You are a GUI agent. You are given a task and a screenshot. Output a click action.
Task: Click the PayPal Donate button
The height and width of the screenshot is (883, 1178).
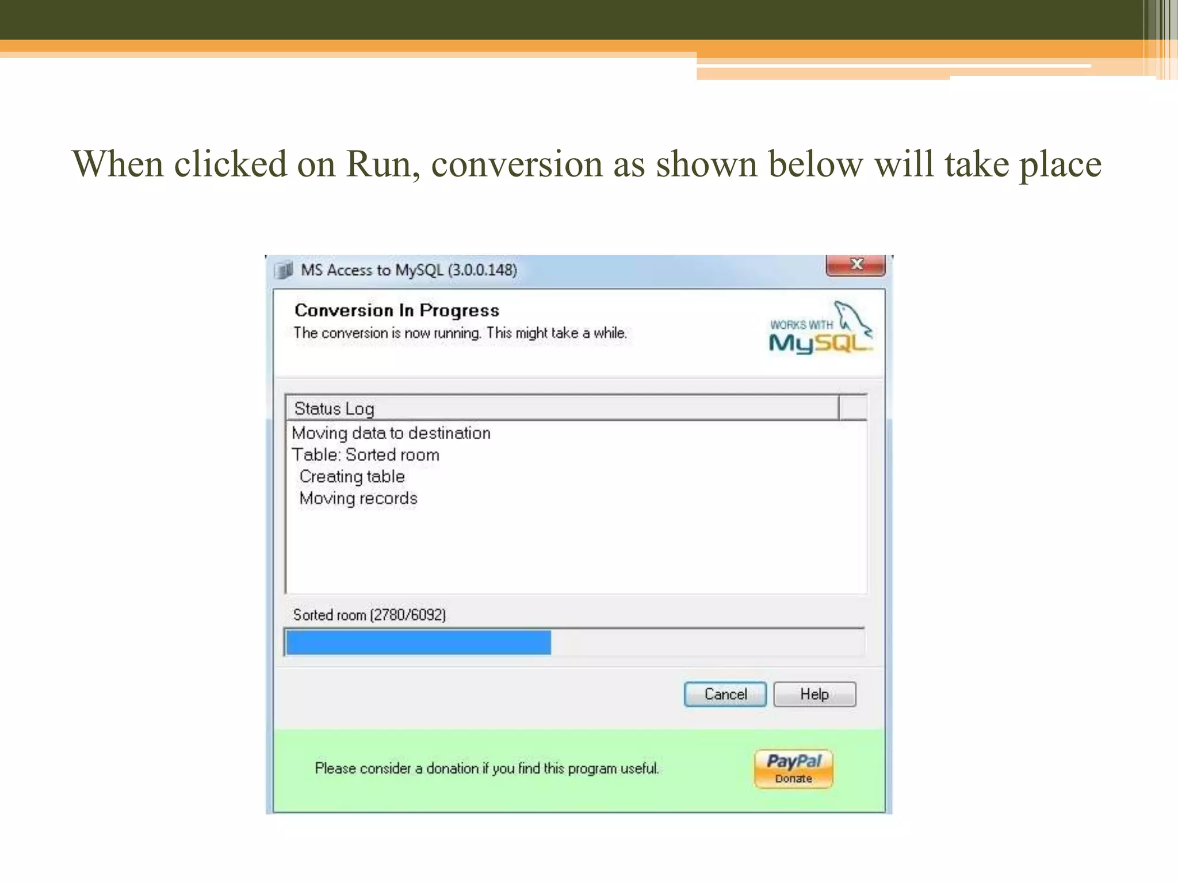coord(793,769)
